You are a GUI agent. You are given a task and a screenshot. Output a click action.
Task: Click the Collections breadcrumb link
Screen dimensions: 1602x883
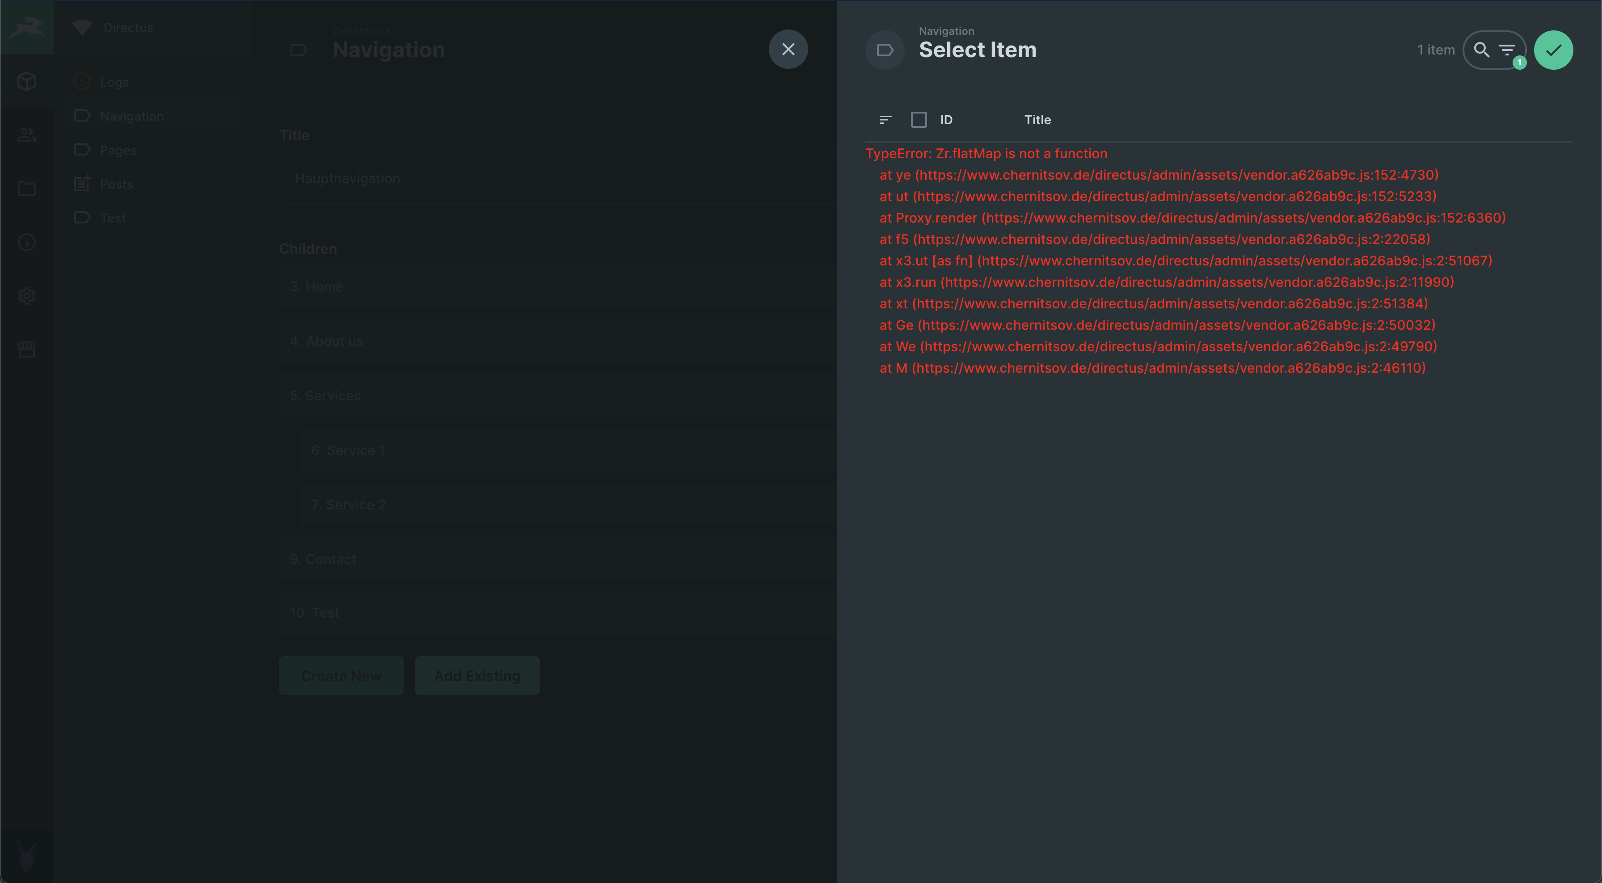pos(361,30)
